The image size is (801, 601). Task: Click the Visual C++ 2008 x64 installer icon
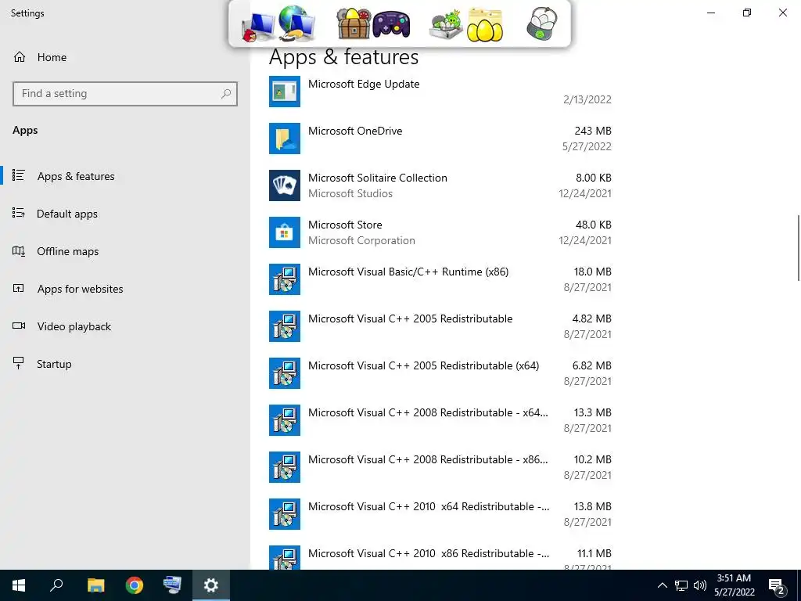click(285, 420)
